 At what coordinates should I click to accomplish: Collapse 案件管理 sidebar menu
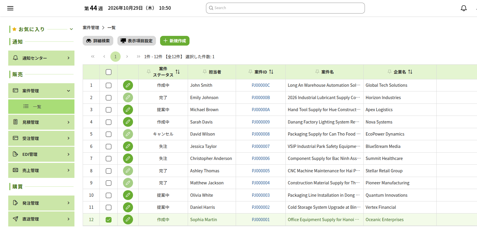41,91
